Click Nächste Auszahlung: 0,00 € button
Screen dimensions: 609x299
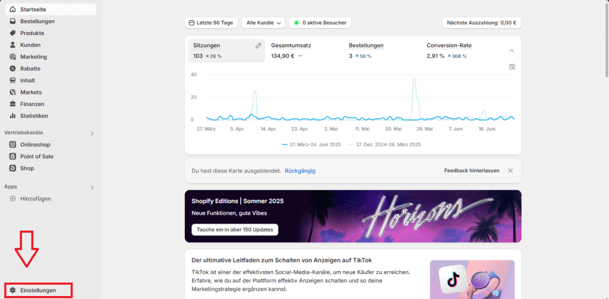click(482, 23)
